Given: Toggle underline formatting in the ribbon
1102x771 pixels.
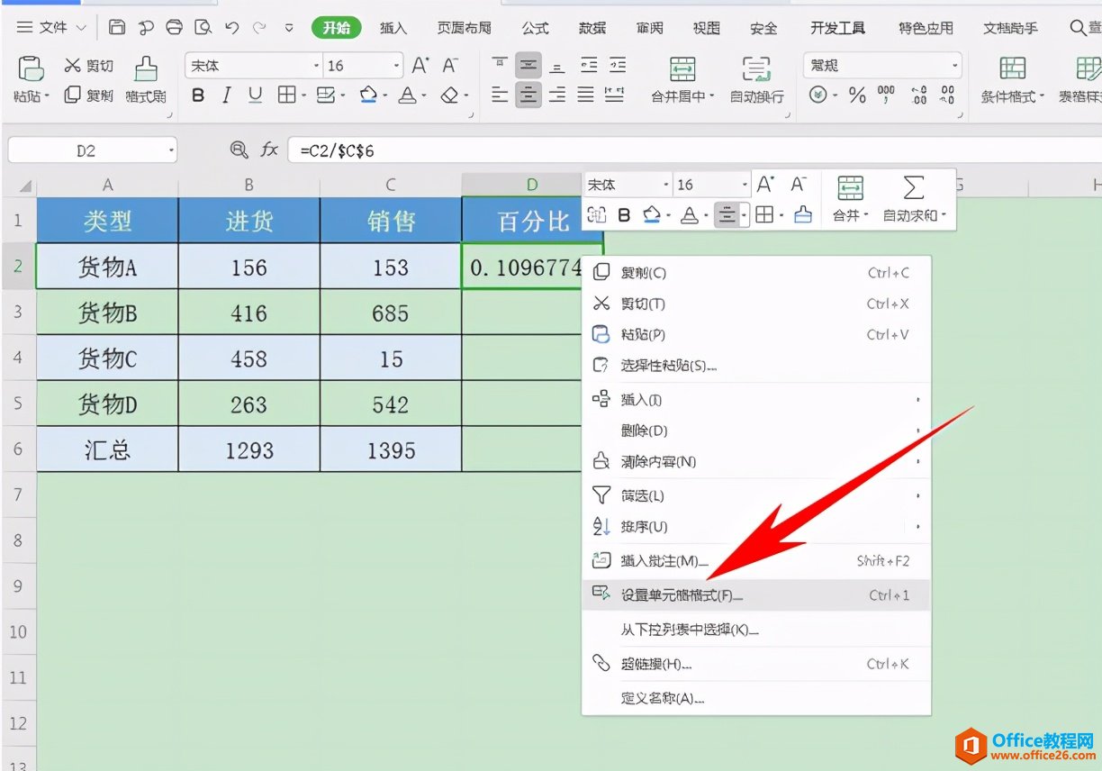Looking at the screenshot, I should (256, 95).
